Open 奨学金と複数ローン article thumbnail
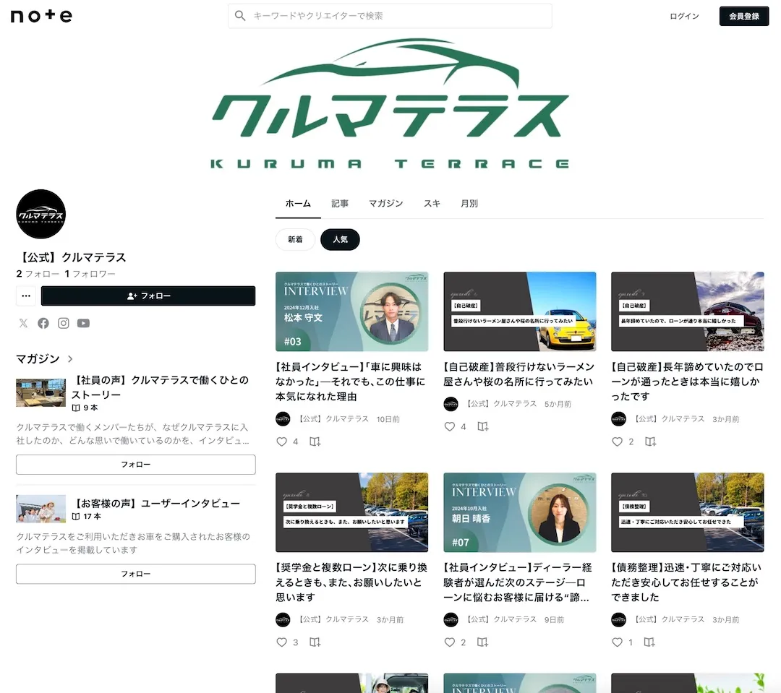This screenshot has height=693, width=781. tap(352, 512)
